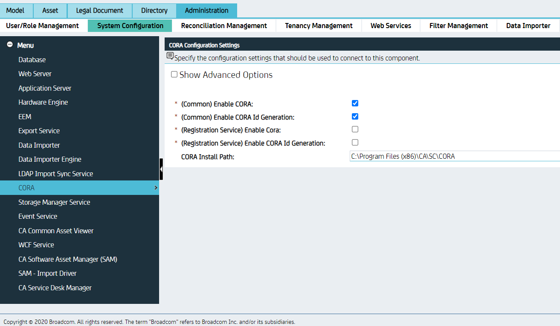Enable the Show Advanced Options checkbox
Viewport: 560px width, 326px height.
coord(174,74)
